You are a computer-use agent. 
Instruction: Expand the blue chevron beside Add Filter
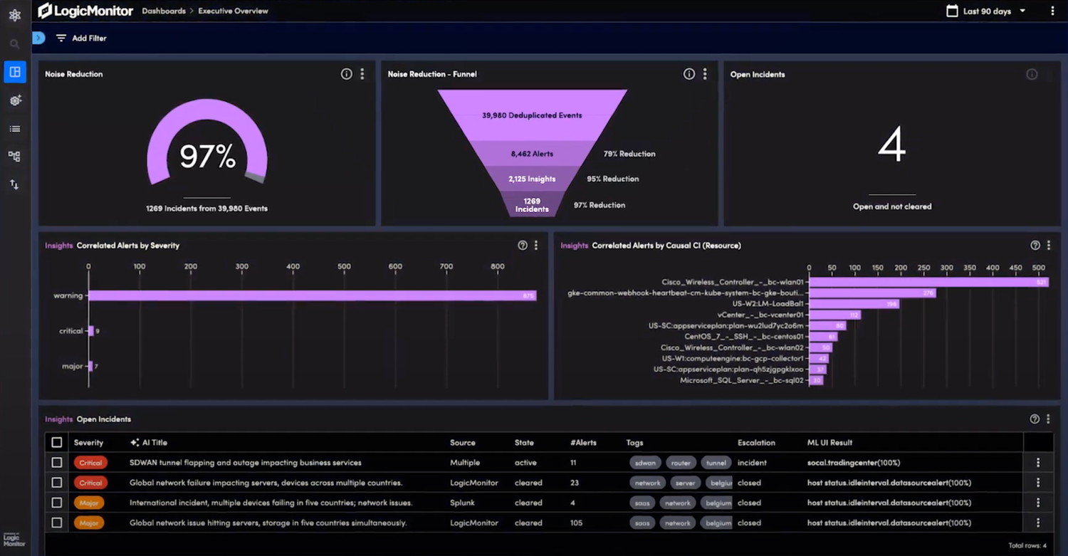(39, 38)
